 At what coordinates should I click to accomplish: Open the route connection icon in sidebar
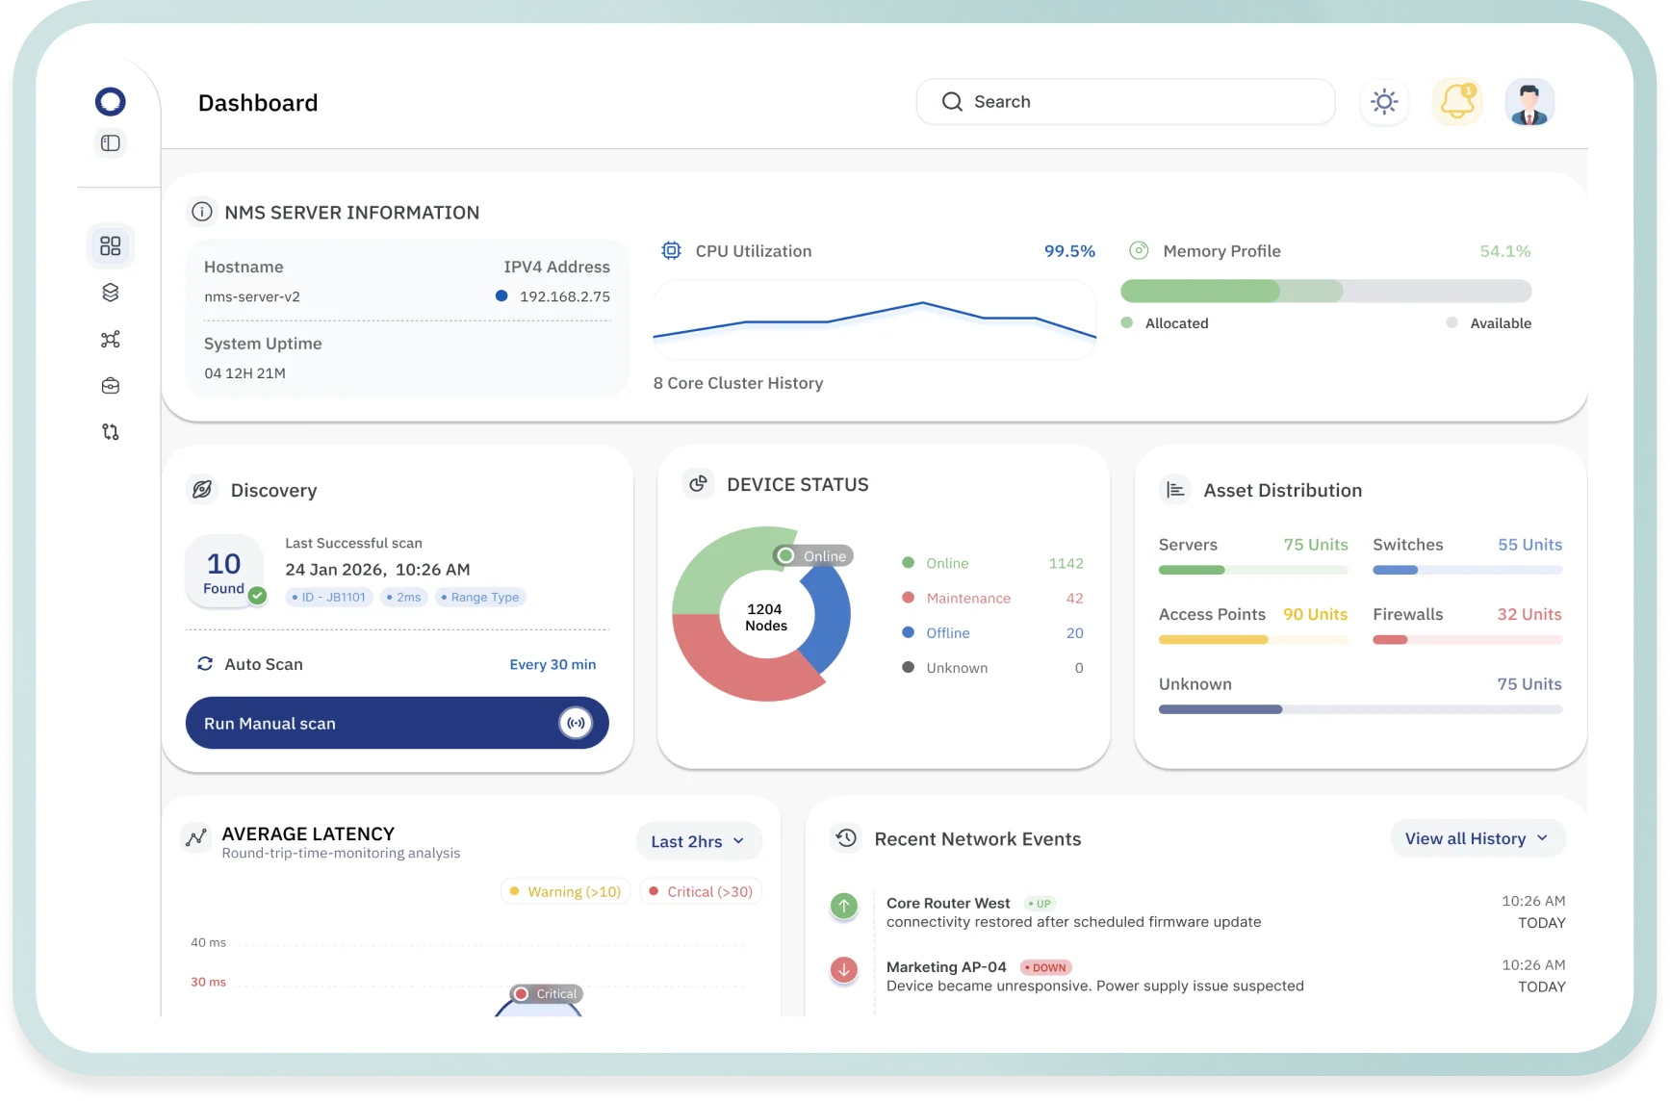tap(111, 432)
